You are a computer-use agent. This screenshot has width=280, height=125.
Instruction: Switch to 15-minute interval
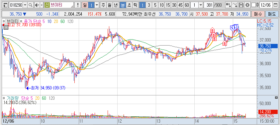point(168,5)
